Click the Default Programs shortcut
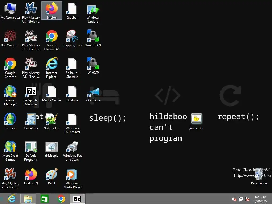This screenshot has width=272, height=204. (31, 151)
